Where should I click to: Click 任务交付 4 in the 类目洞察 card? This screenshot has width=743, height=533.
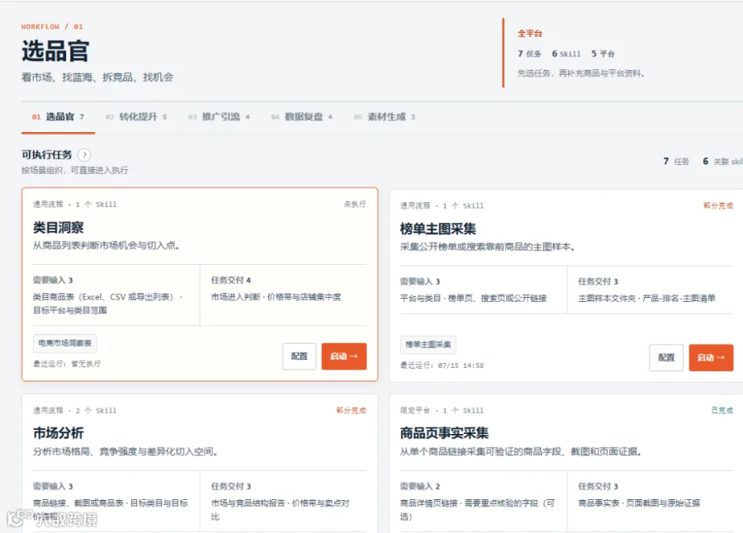point(231,280)
